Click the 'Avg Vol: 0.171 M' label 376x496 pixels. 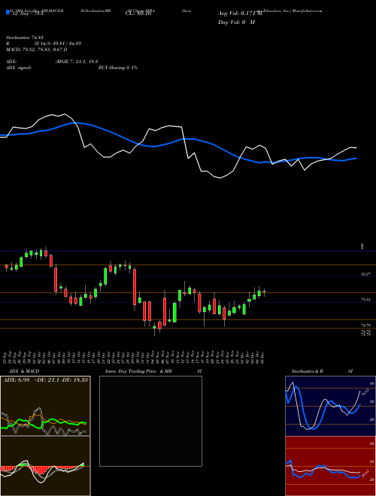tap(240, 14)
